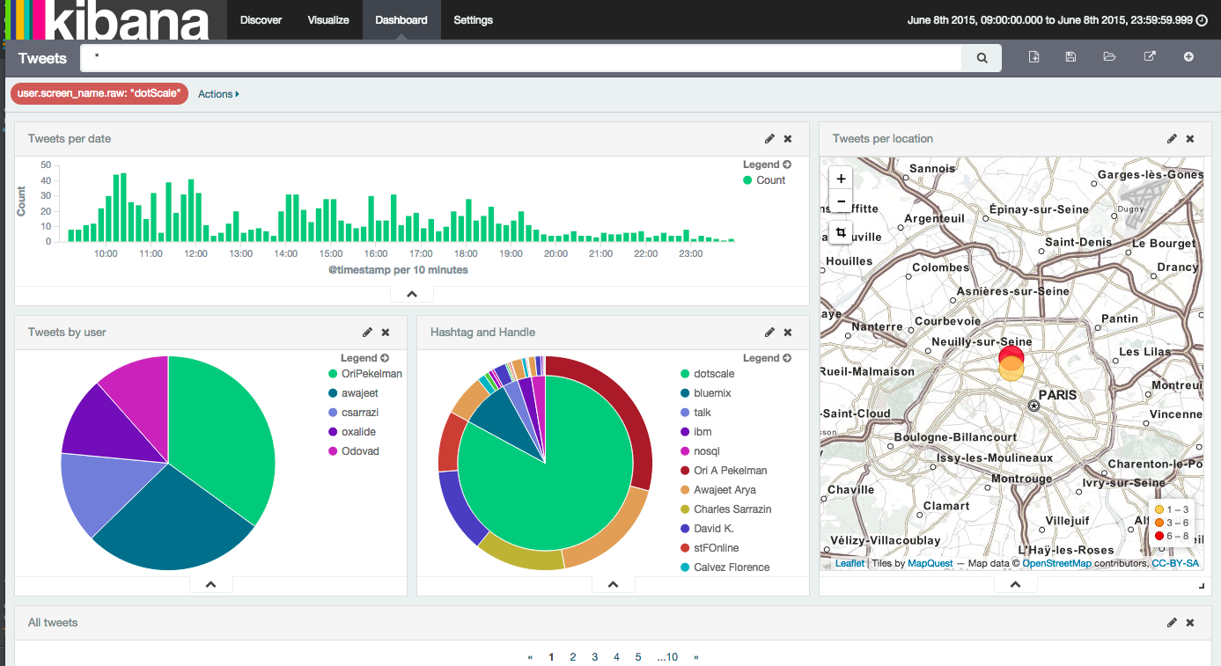Image resolution: width=1221 pixels, height=666 pixels.
Task: Edit the All tweets panel
Action: coord(1172,623)
